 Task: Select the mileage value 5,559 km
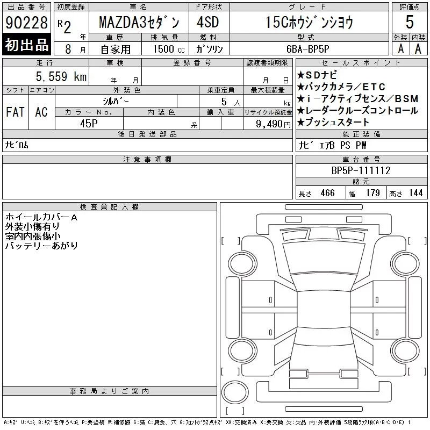(x=61, y=76)
